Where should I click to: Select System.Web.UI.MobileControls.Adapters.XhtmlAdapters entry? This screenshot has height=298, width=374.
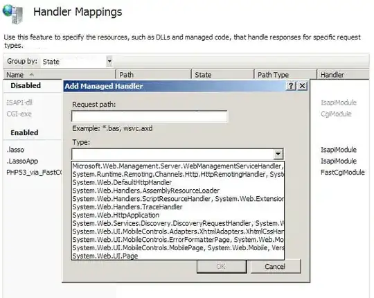pyautogui.click(x=178, y=231)
